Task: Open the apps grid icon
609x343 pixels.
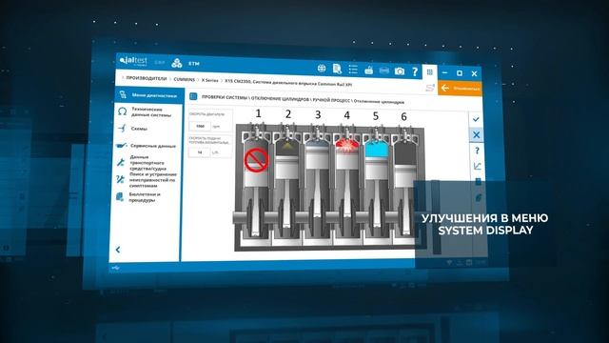Action: tap(429, 72)
